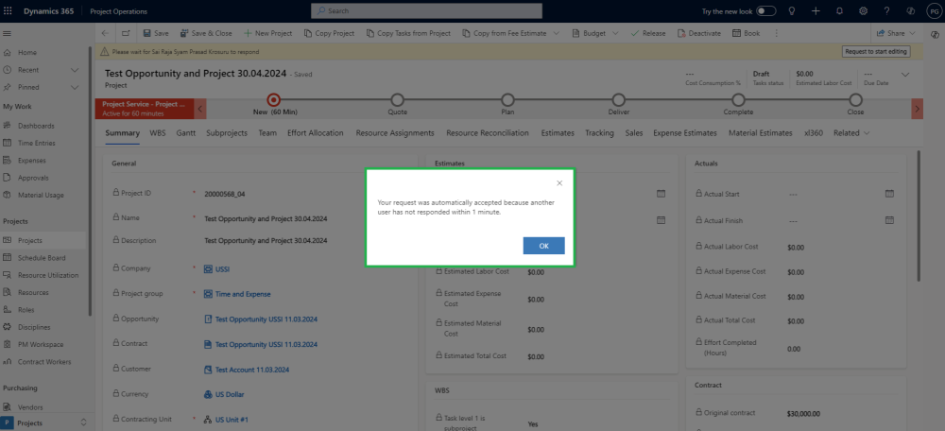Open the Share menu
The image size is (945, 431).
pos(896,33)
